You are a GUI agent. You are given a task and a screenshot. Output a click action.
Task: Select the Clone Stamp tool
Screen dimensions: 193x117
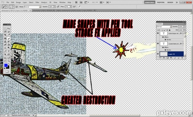click(x=5, y=41)
